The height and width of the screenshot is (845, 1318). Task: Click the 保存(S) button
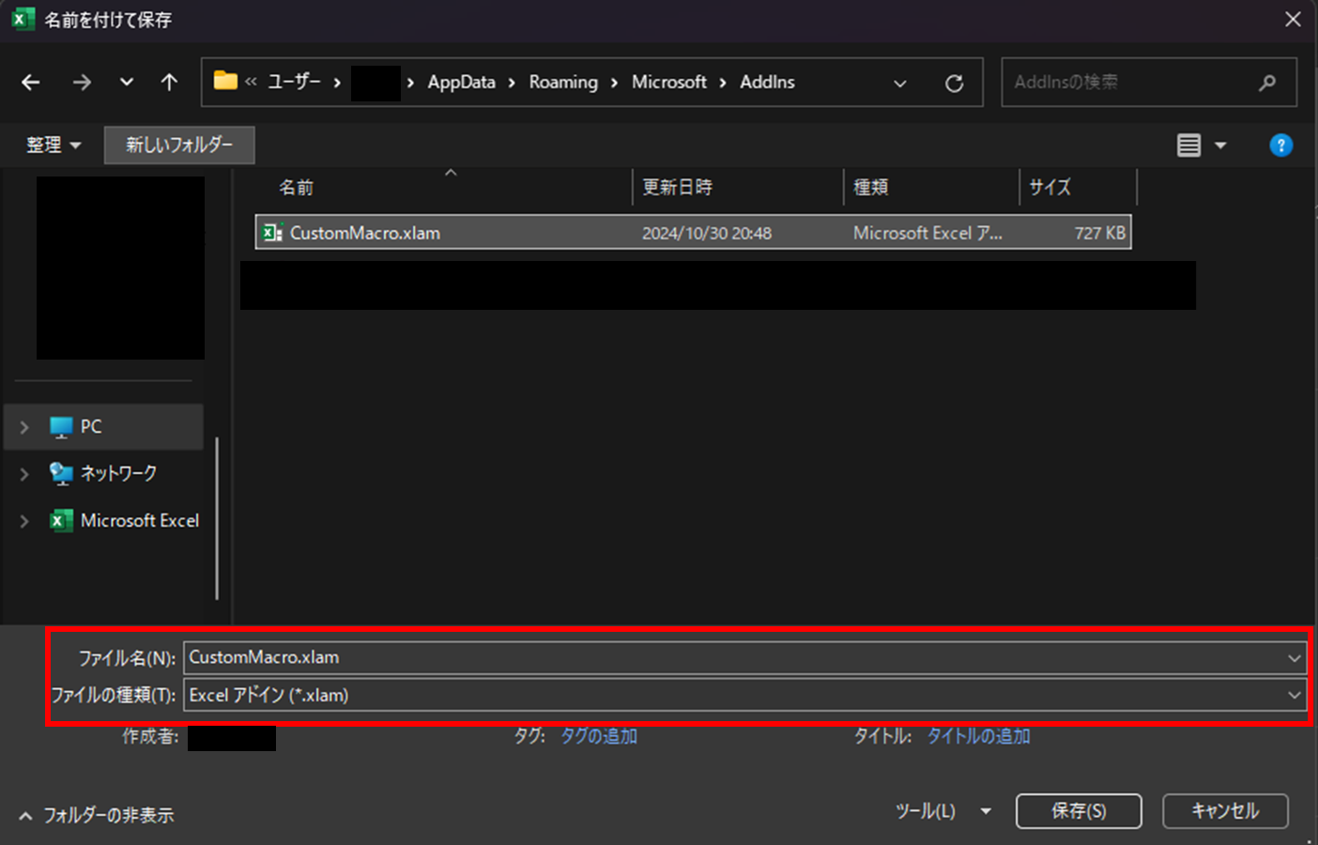(x=1079, y=811)
